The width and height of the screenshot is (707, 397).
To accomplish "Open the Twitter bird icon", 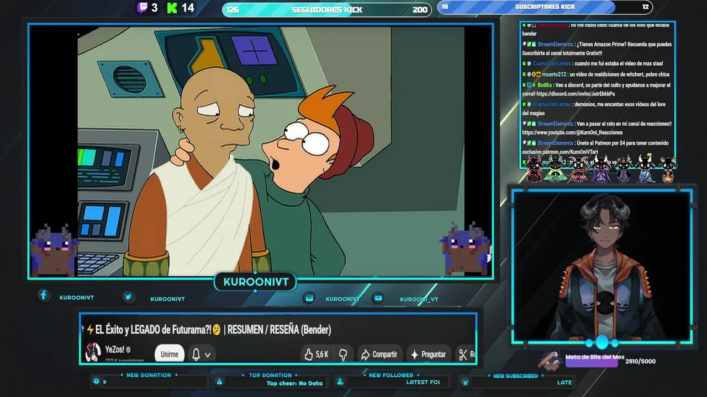I will 128,297.
